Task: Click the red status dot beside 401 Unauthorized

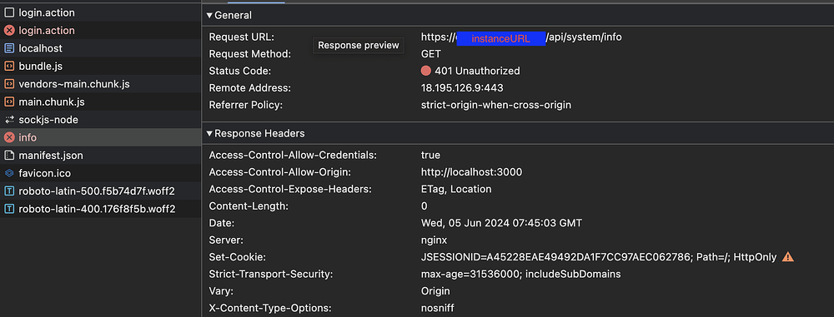Action: pos(425,71)
